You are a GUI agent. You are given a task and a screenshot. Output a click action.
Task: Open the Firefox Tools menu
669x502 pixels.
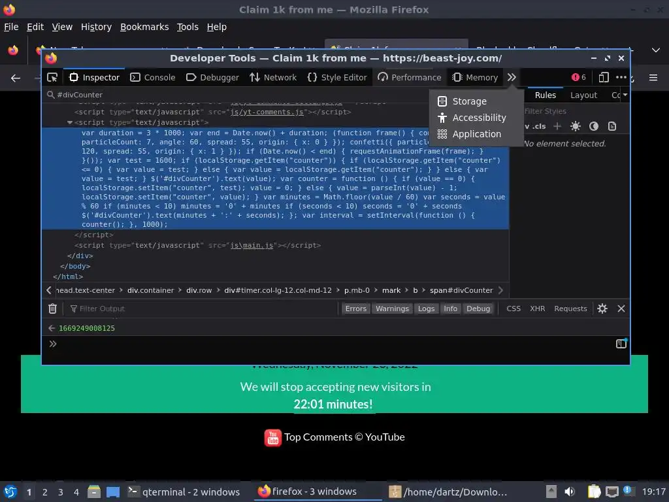(188, 27)
